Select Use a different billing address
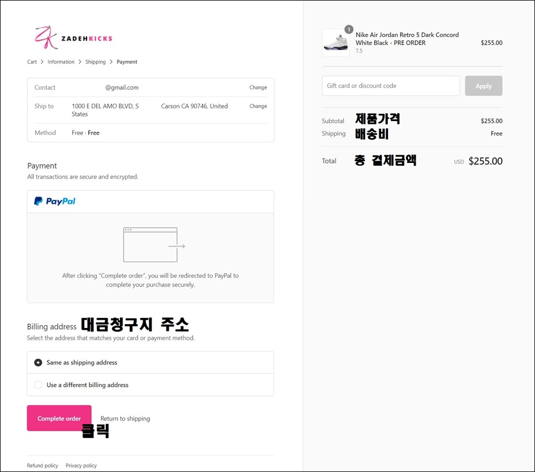535x472 pixels. point(150,385)
